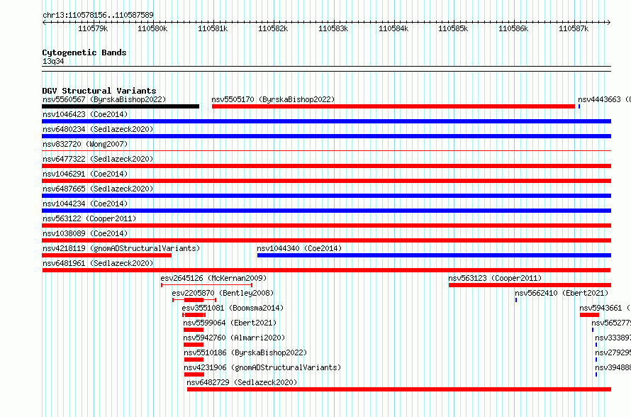Click the red bar under nsv5599064

click(x=194, y=330)
